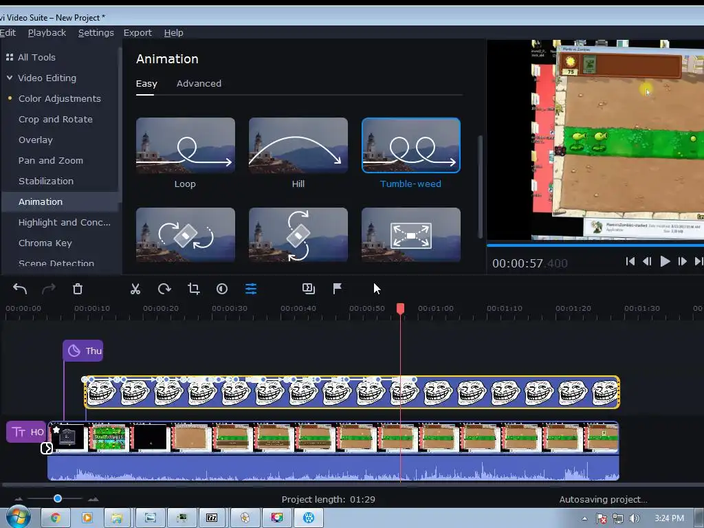704x528 pixels.
Task: Open Color Adjustments tool
Action: (x=60, y=98)
